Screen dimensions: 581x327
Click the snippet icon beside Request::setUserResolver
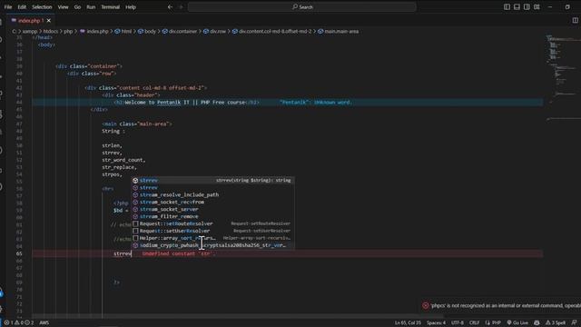(x=135, y=231)
